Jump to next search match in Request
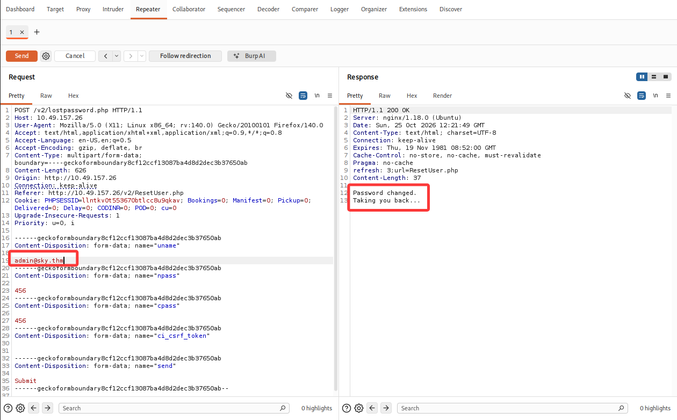Viewport: 677px width, 420px height. [47, 408]
